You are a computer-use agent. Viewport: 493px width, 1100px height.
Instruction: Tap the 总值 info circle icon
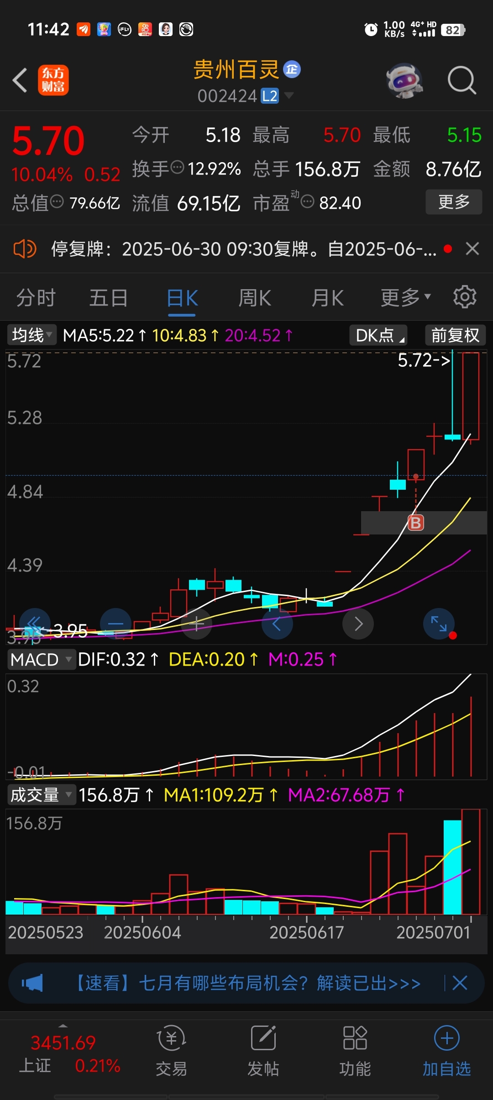pos(57,201)
